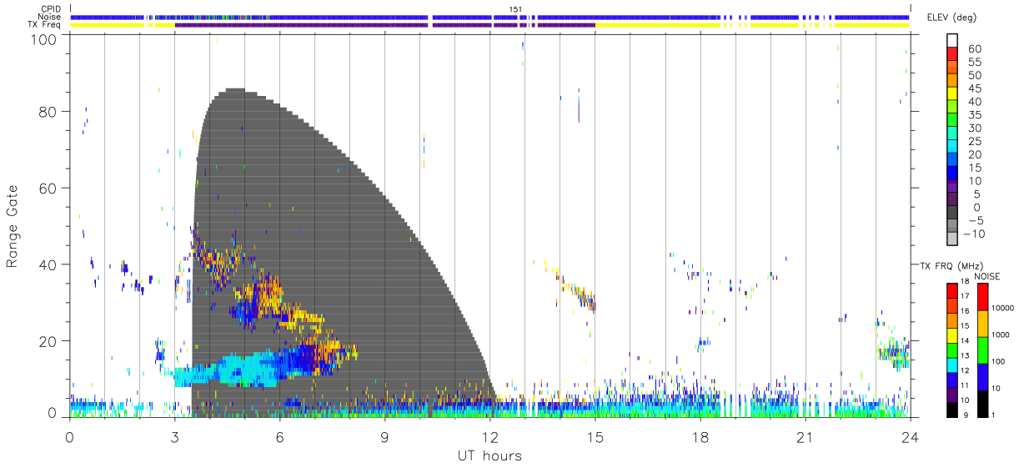The image size is (1024, 473).
Task: Click the white top segment of the ELEV color bar
Action: (x=952, y=40)
